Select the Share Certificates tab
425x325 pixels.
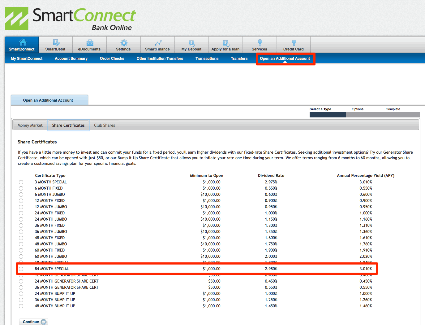(x=68, y=125)
